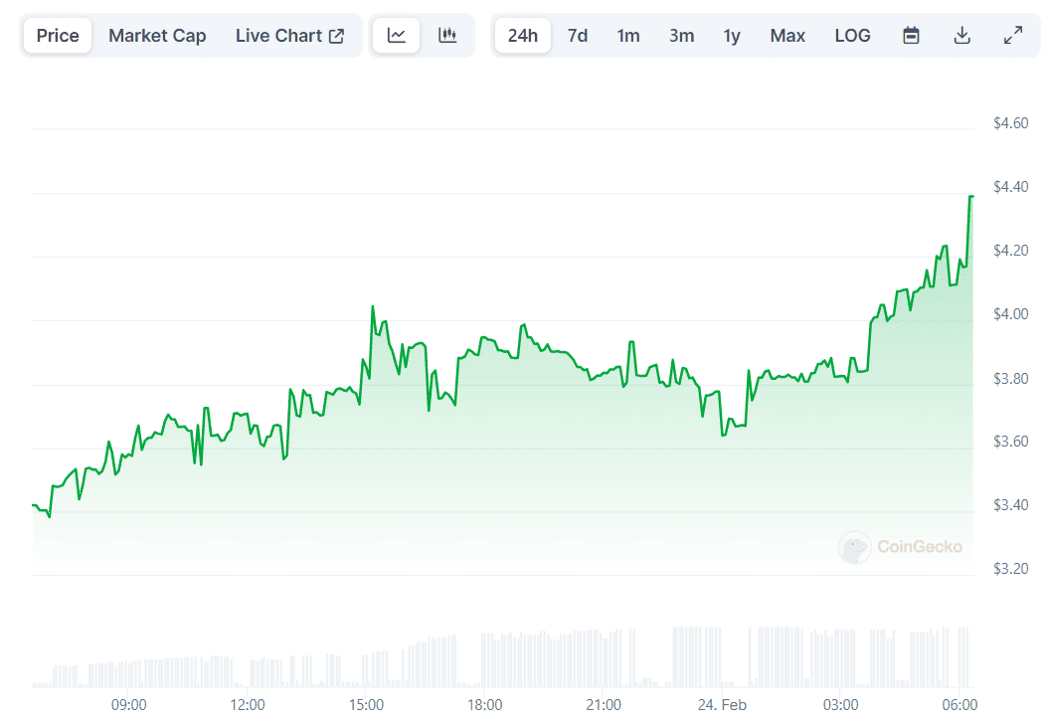1045x722 pixels.
Task: Click the $3.40 price axis label
Action: (1010, 504)
